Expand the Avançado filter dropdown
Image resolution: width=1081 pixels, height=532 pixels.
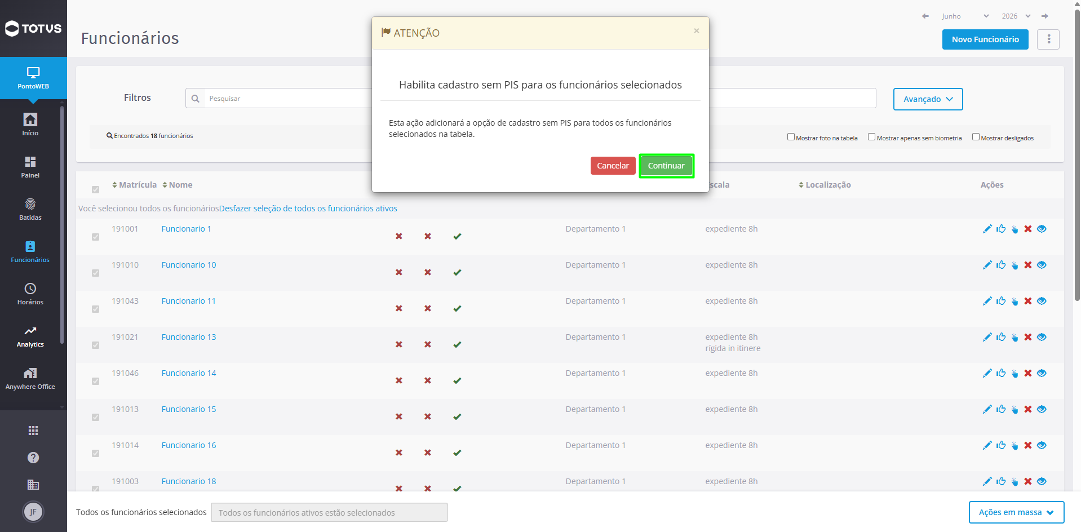tap(928, 99)
